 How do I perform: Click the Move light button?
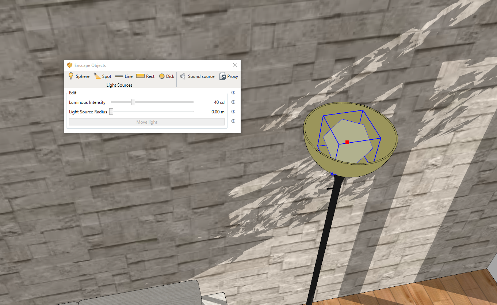pos(146,122)
